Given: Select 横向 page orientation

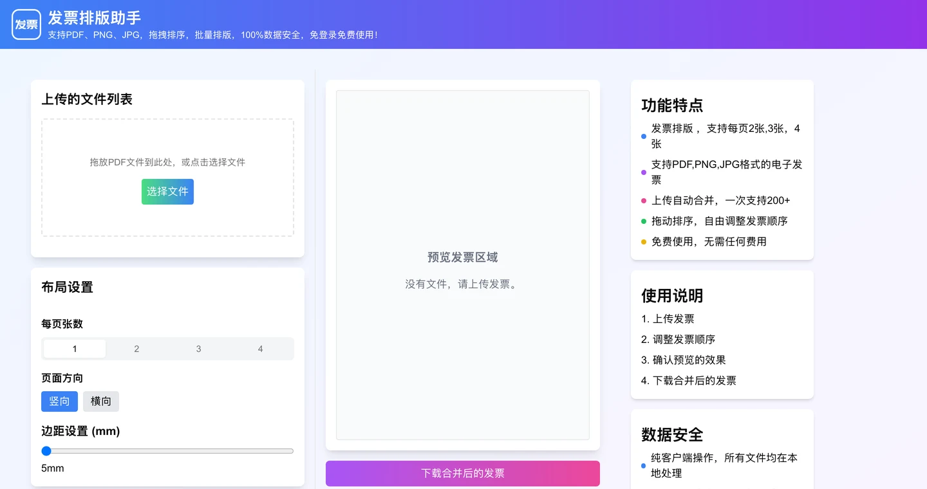Looking at the screenshot, I should [101, 401].
